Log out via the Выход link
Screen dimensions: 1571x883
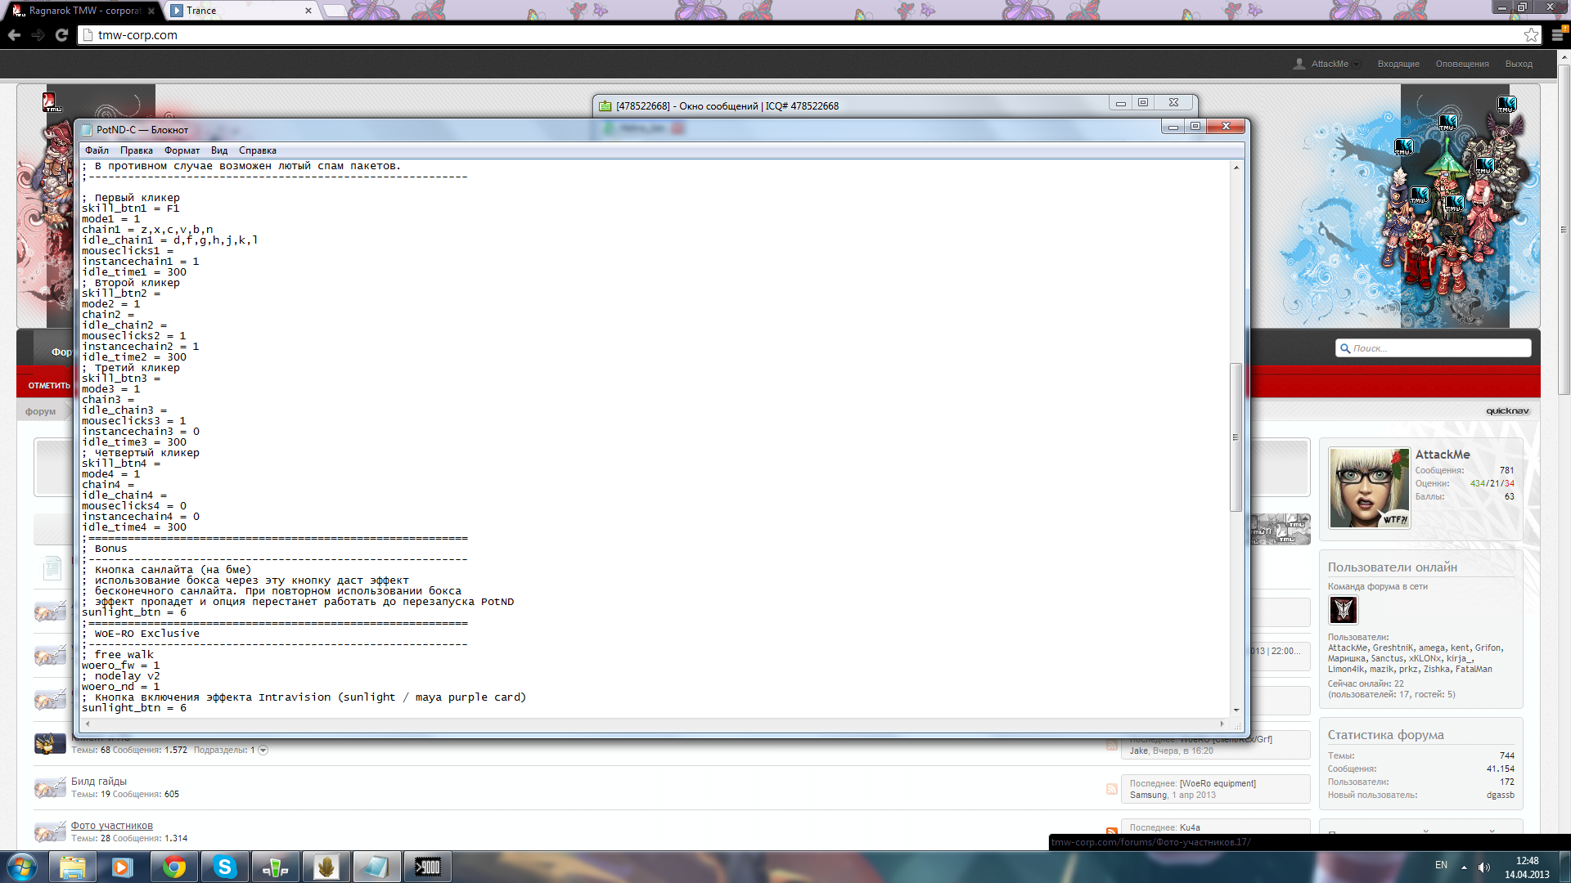coord(1519,64)
